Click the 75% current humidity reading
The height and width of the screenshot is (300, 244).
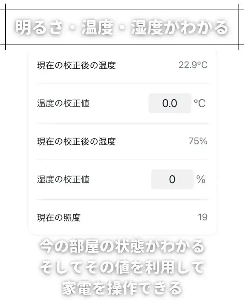tap(198, 141)
